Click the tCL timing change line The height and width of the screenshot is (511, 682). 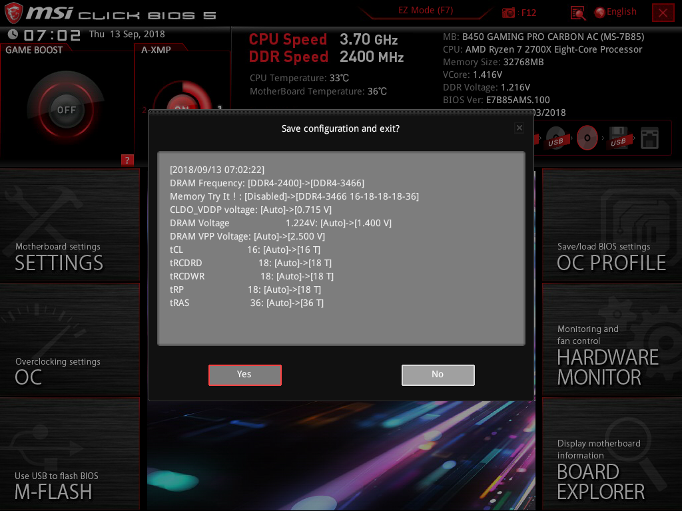pos(245,250)
